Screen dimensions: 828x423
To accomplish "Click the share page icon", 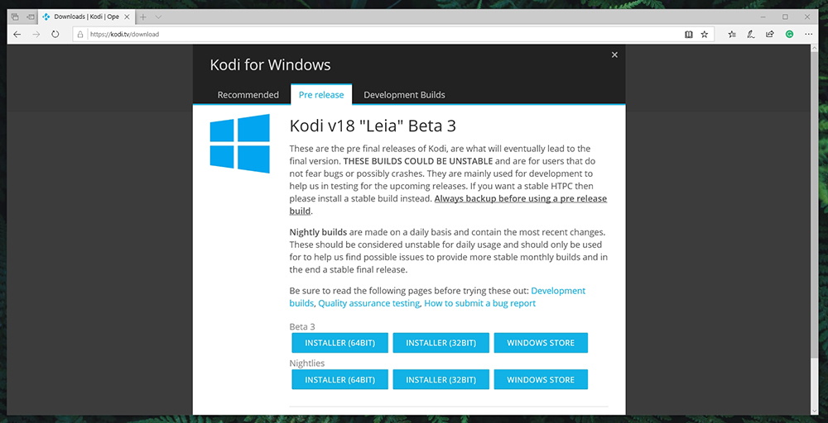I will [x=770, y=34].
